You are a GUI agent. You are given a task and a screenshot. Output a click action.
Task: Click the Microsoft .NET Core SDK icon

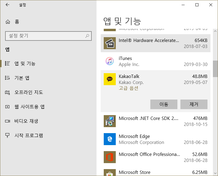110,121
